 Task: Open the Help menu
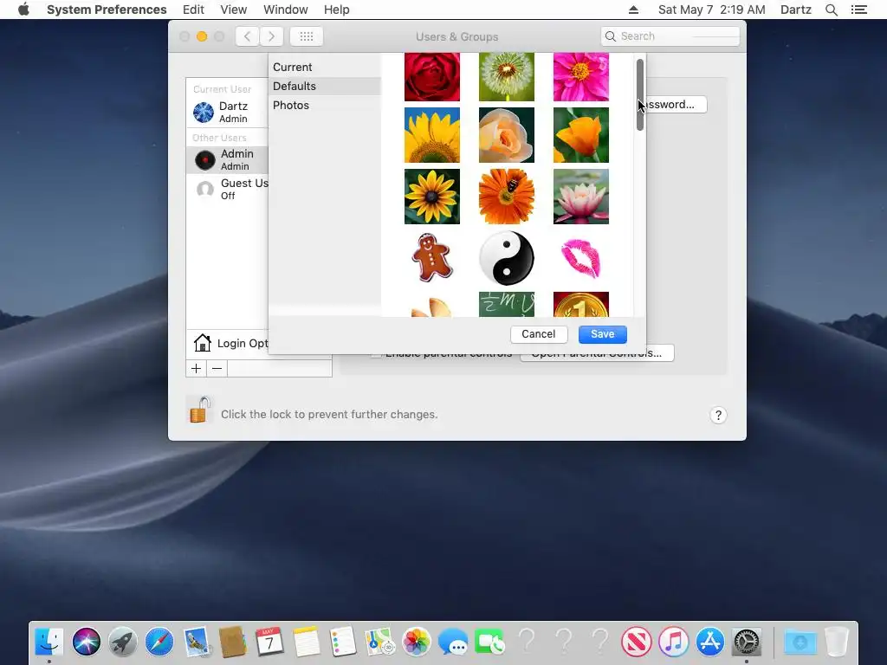337,10
